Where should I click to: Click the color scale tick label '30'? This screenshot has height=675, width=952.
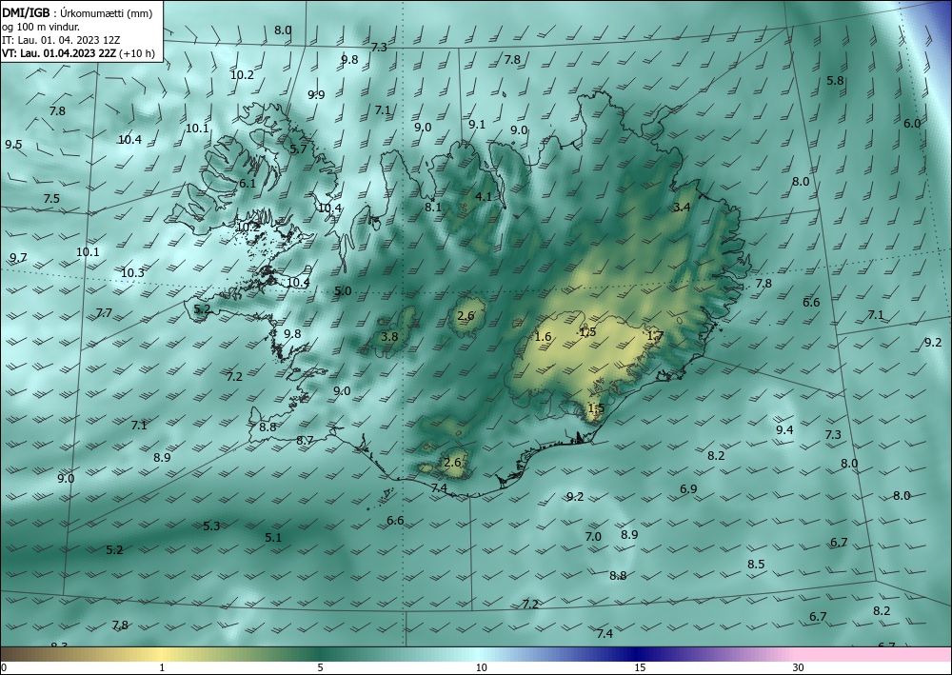tap(798, 667)
